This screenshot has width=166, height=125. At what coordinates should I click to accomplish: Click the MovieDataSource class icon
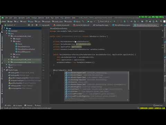click(x=16, y=47)
